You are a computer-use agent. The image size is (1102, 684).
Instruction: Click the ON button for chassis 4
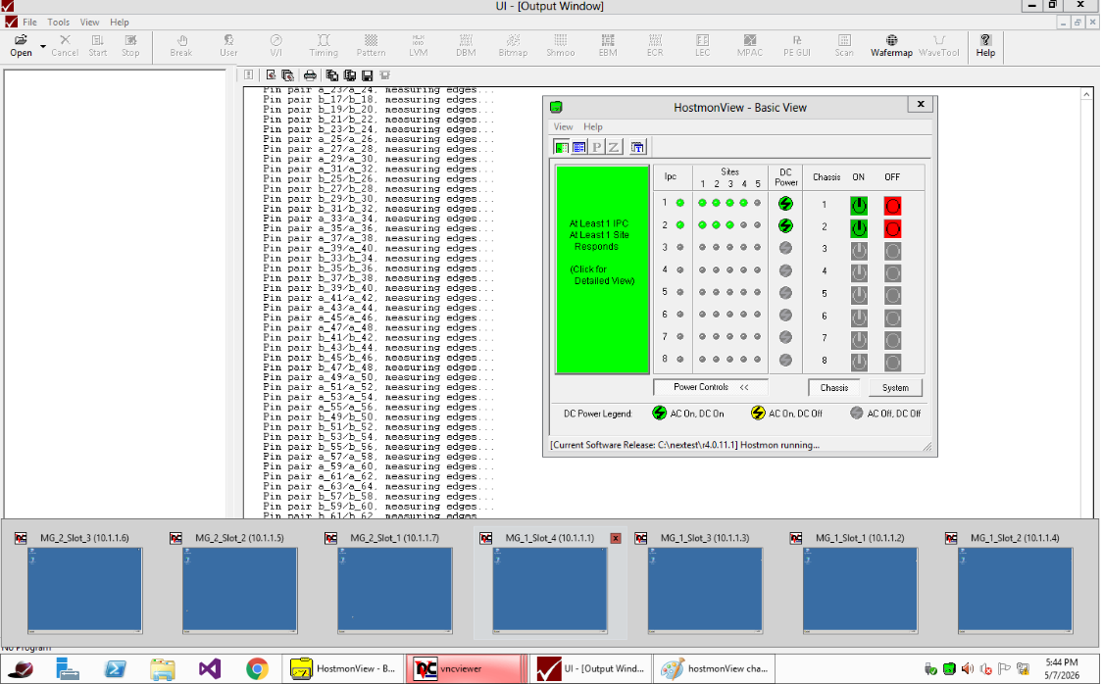pos(859,273)
